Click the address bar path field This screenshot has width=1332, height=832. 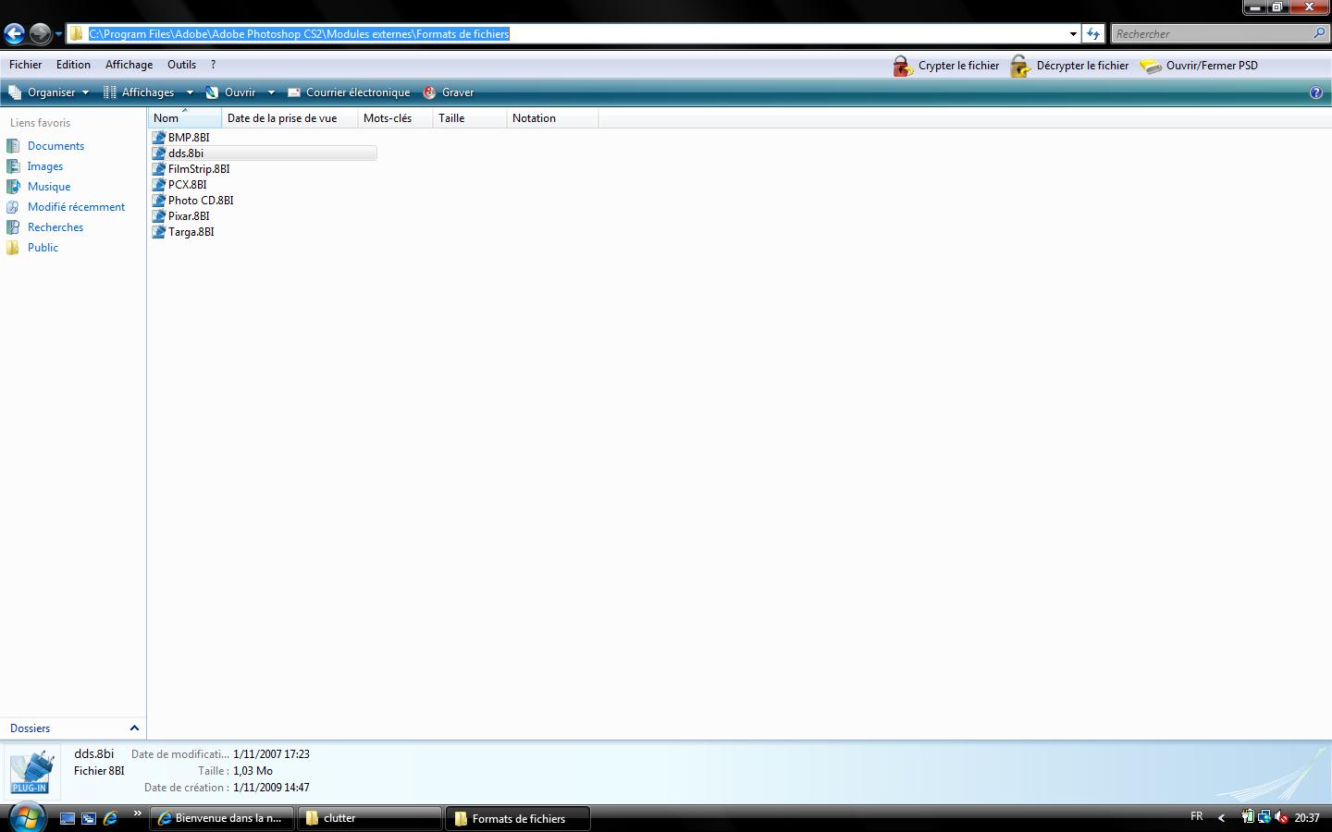click(x=573, y=34)
